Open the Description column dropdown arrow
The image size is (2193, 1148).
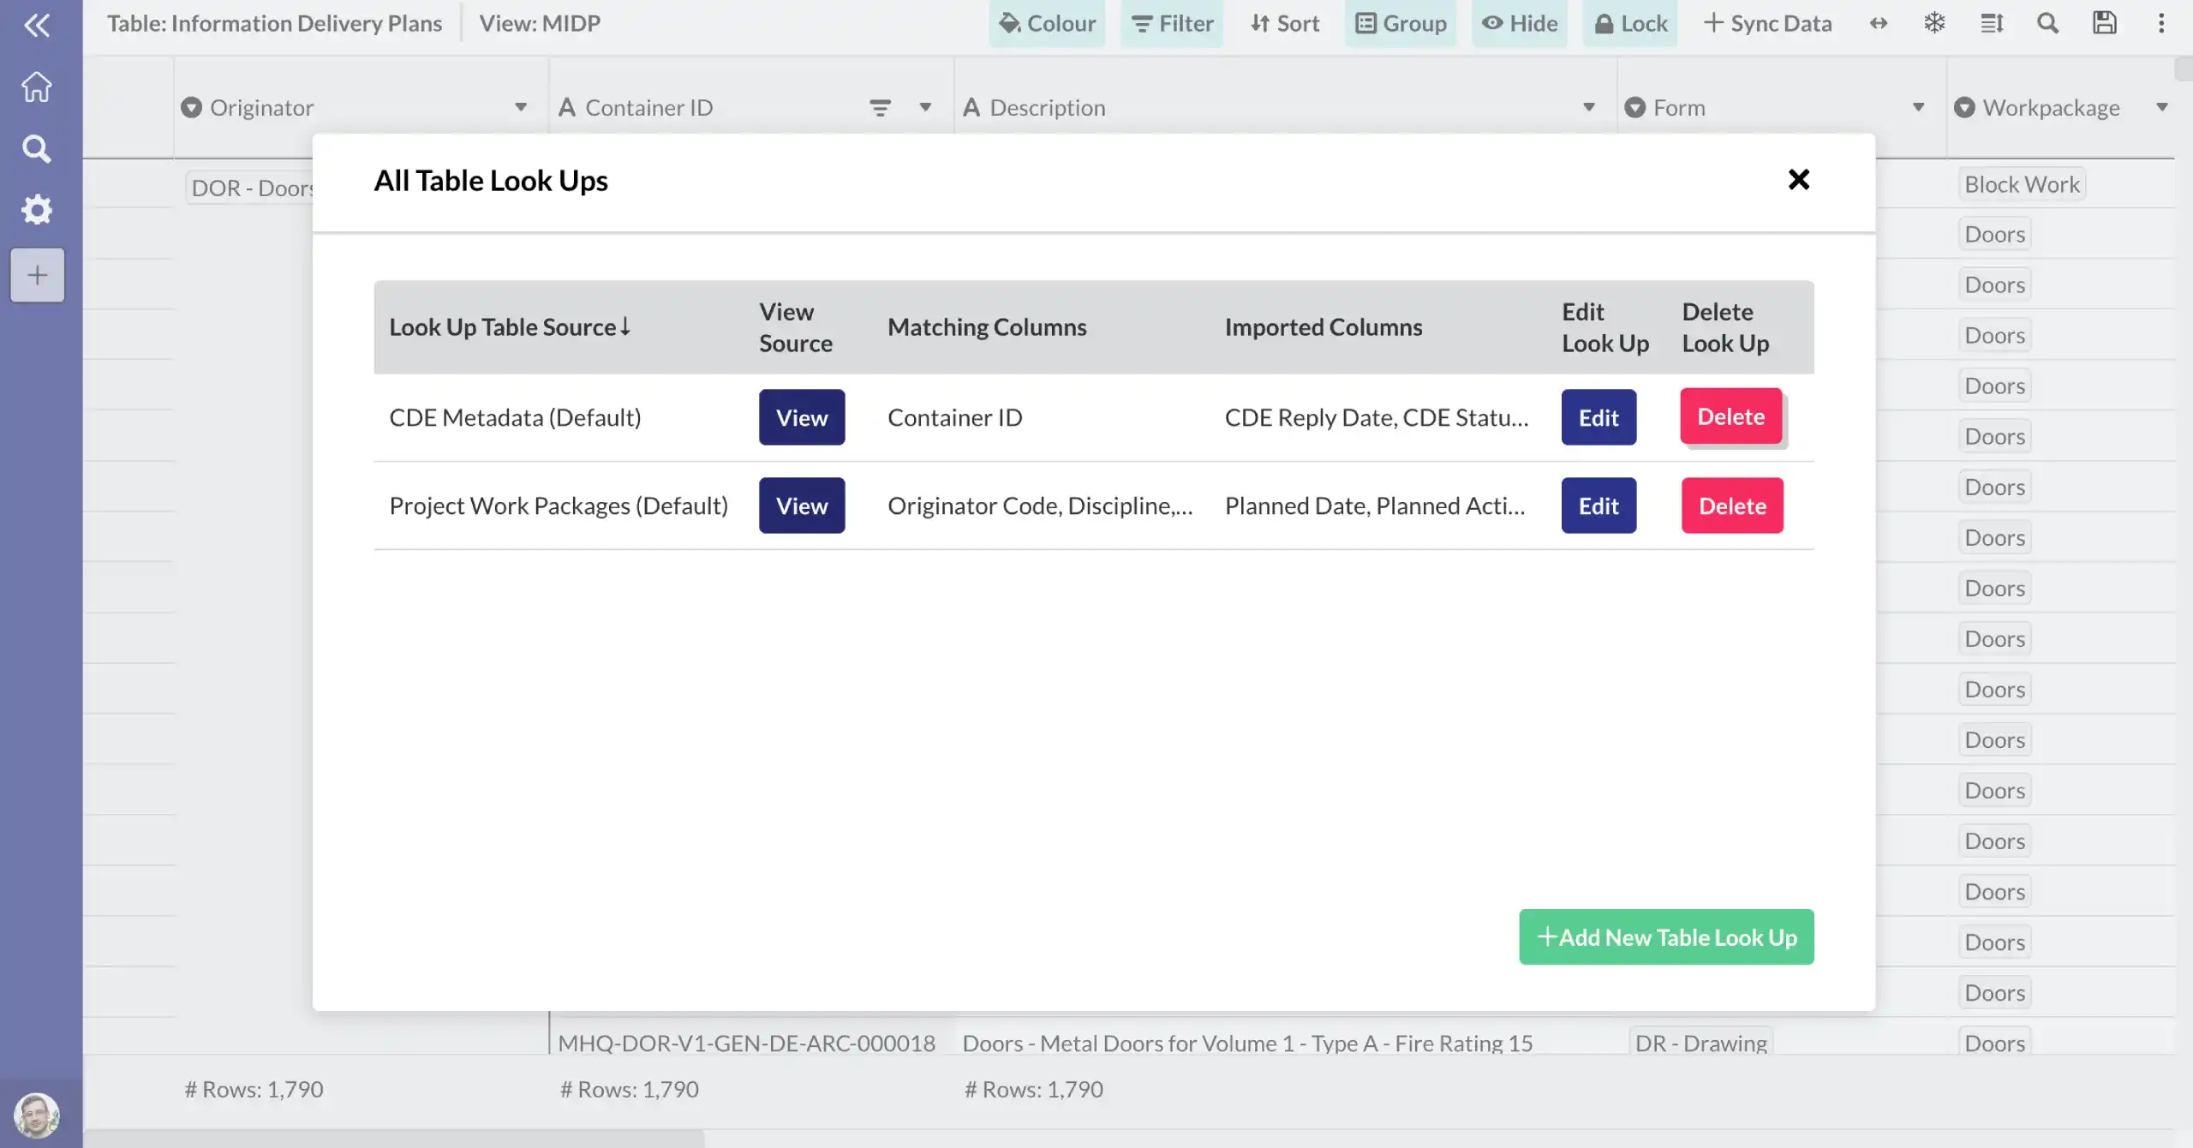(1588, 107)
